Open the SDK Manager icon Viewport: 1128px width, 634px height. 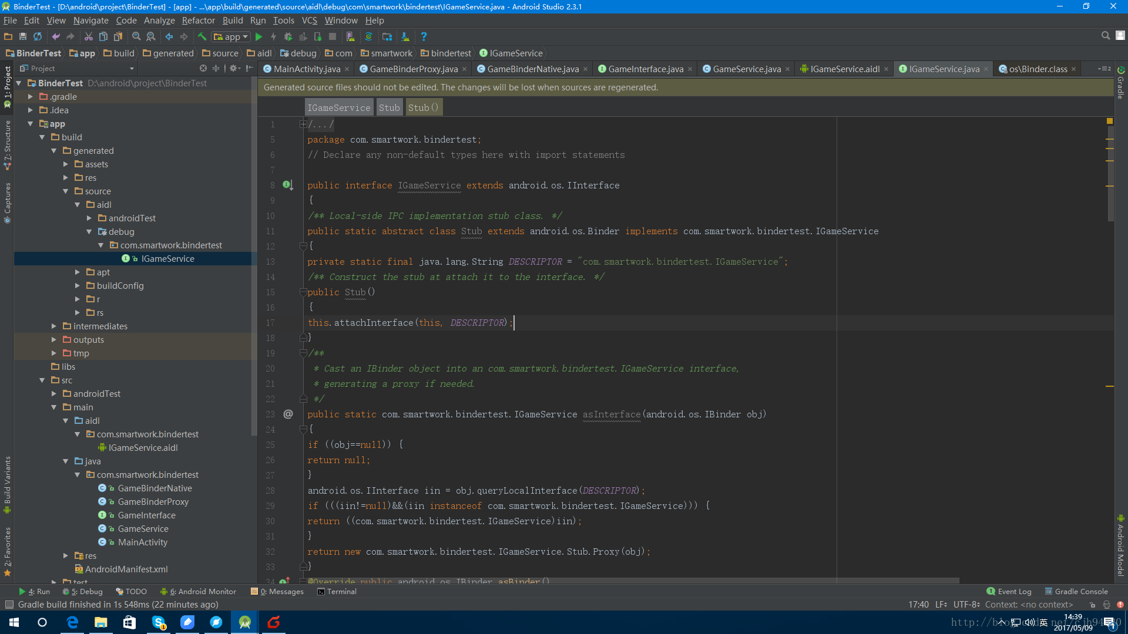[405, 36]
